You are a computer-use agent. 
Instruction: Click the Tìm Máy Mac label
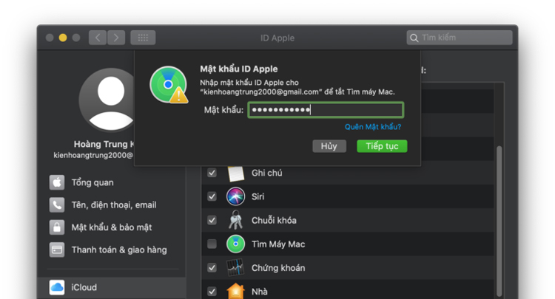[278, 244]
